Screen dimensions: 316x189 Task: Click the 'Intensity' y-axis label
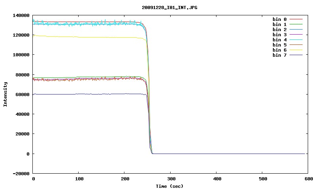(5, 94)
